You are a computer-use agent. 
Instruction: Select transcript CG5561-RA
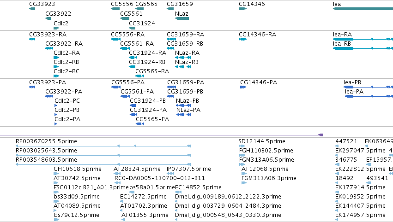coord(137,44)
